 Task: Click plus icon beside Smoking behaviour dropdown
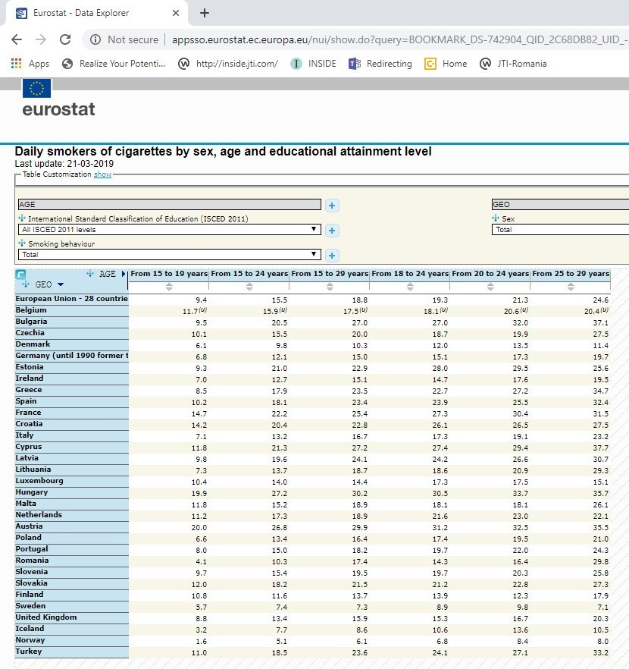pyautogui.click(x=332, y=256)
